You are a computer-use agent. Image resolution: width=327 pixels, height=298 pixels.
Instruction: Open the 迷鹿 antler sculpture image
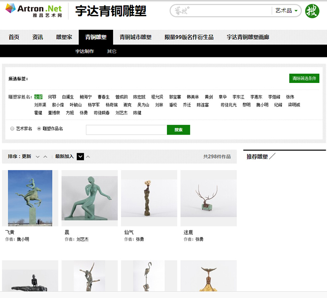pos(209,198)
